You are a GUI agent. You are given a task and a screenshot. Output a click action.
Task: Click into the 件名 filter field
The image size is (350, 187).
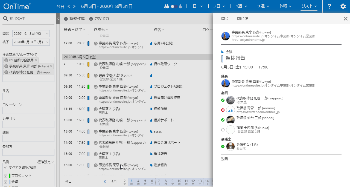28,96
